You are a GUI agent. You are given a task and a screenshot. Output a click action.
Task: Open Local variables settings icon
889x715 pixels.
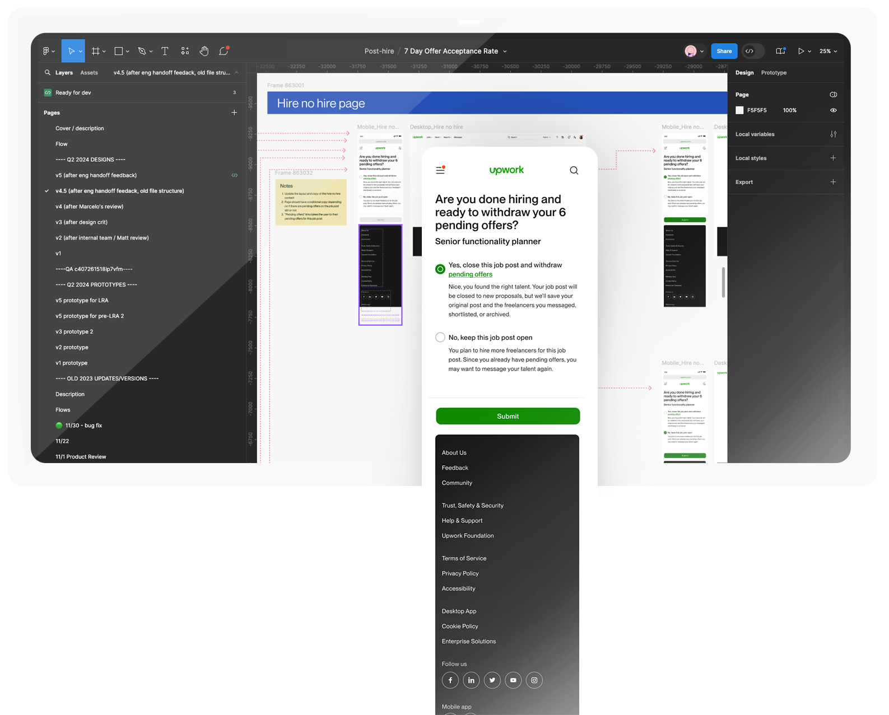833,134
